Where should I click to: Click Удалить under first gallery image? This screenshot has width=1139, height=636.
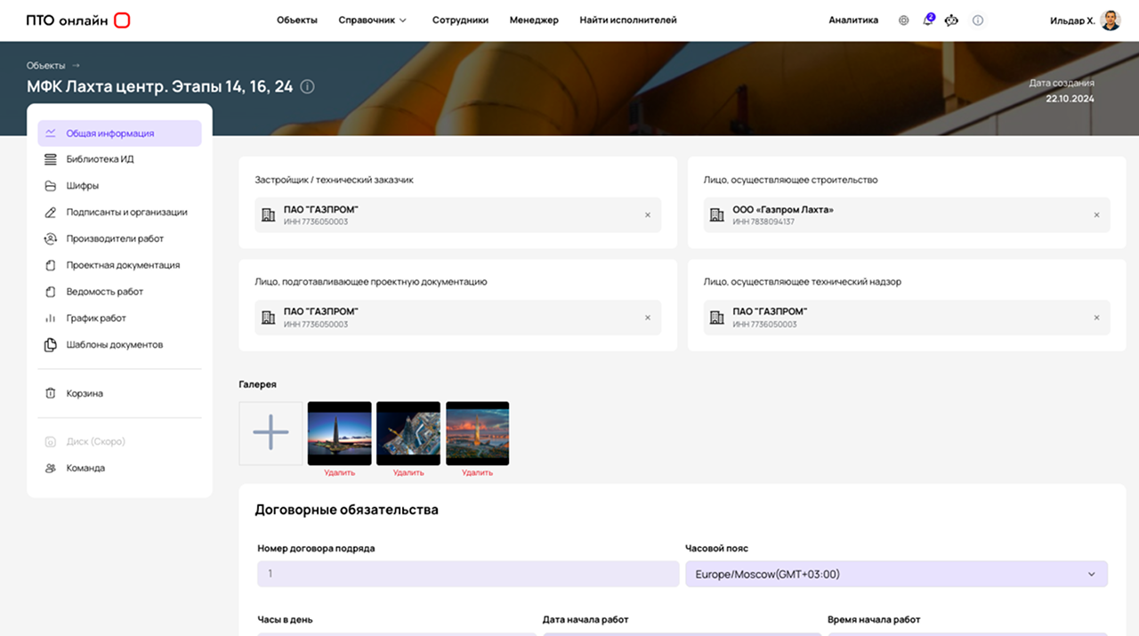coord(339,473)
